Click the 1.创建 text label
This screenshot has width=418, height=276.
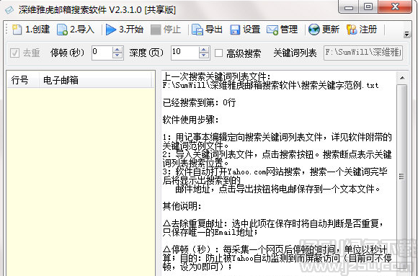click(x=37, y=30)
